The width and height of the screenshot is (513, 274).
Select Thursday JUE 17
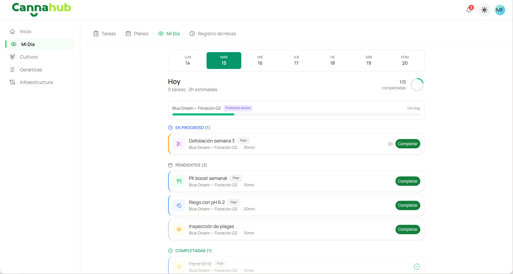(x=296, y=60)
